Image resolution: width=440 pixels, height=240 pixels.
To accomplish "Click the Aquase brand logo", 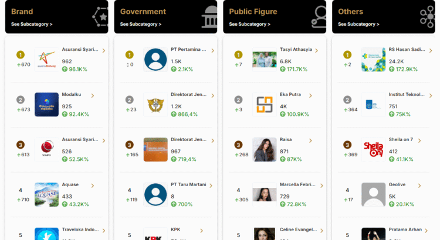I will pyautogui.click(x=46, y=194).
